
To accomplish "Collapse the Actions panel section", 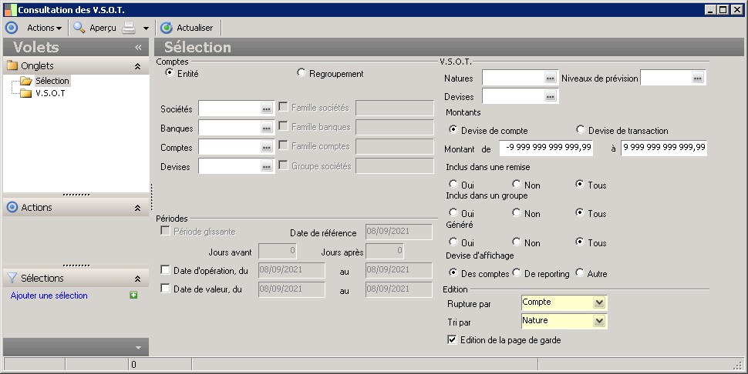I will [137, 208].
